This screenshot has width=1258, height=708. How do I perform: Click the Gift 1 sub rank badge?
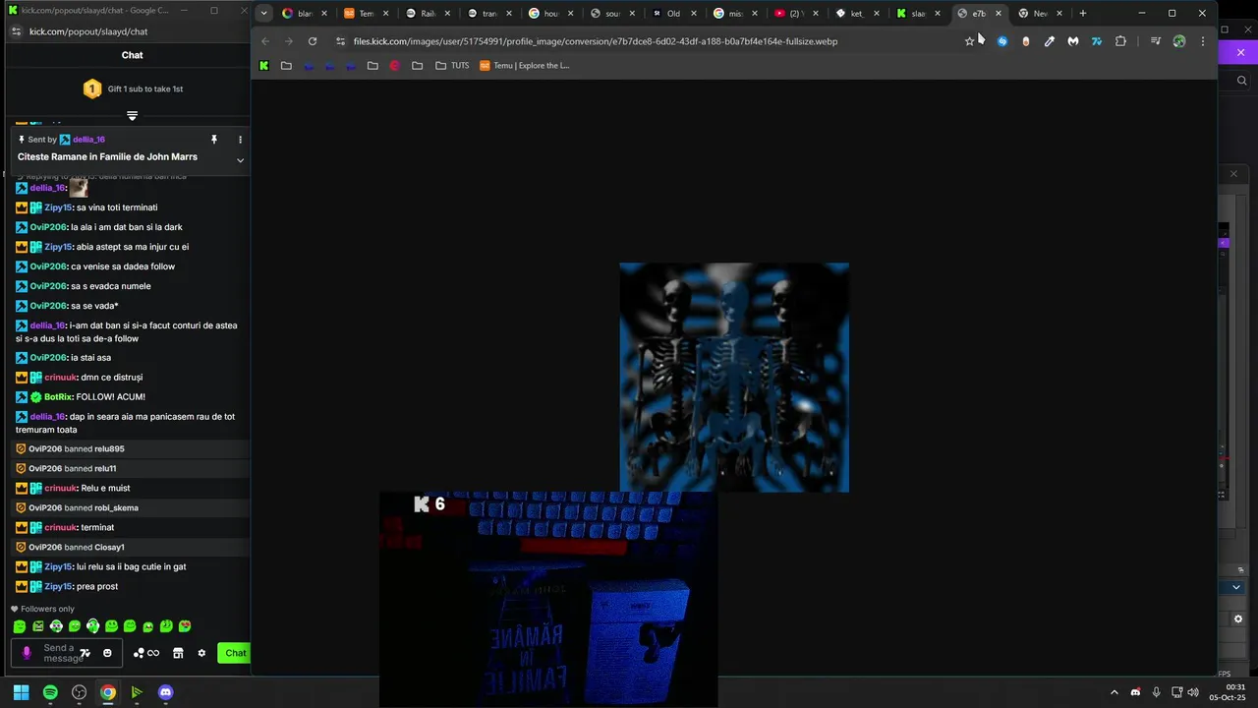(91, 88)
